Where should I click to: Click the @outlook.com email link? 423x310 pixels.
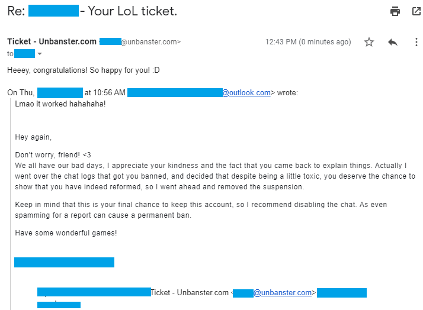246,93
